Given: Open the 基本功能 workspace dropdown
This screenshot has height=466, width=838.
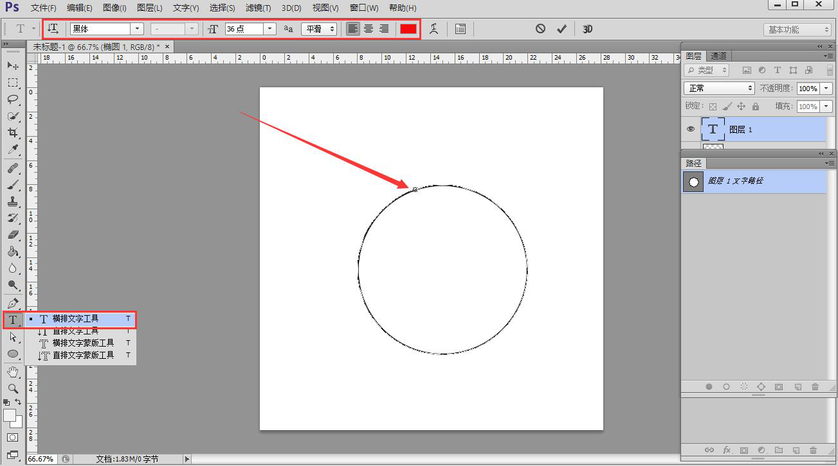Looking at the screenshot, I should pyautogui.click(x=797, y=30).
